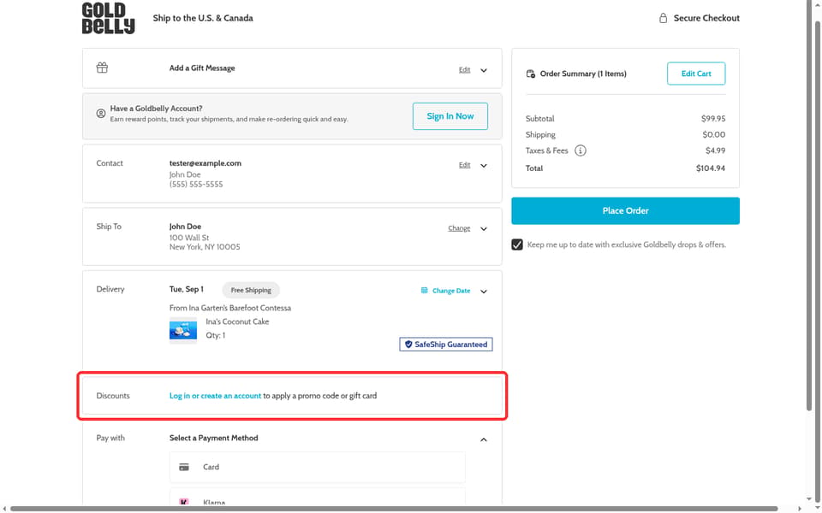Click the Taxes & Fees amount $4.99
The image size is (822, 513).
pyautogui.click(x=715, y=150)
